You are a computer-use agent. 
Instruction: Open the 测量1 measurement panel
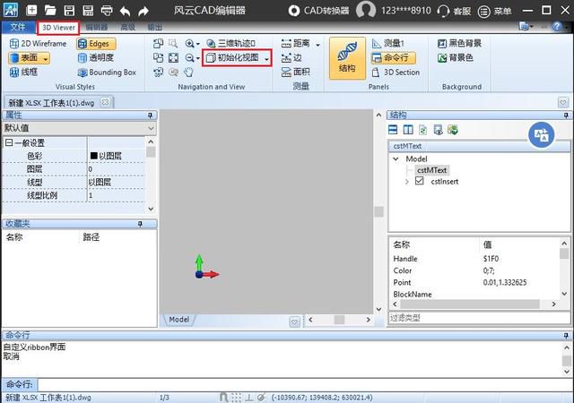(388, 44)
